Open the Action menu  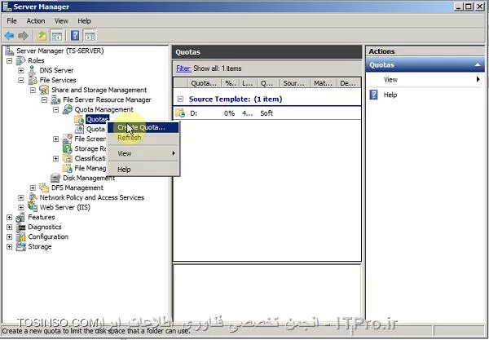36,21
